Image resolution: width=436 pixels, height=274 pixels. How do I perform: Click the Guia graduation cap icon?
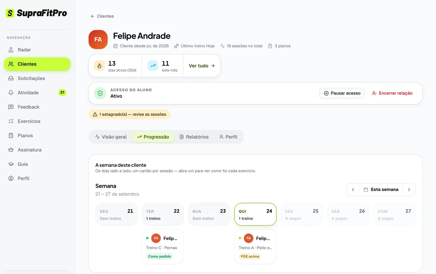11,164
